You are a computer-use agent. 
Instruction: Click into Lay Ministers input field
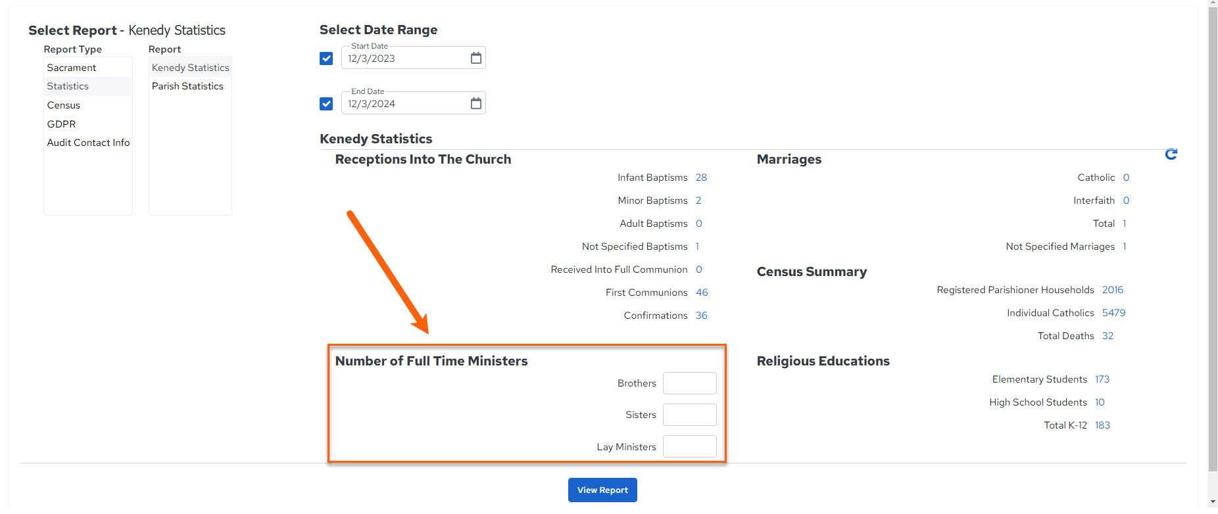(689, 446)
